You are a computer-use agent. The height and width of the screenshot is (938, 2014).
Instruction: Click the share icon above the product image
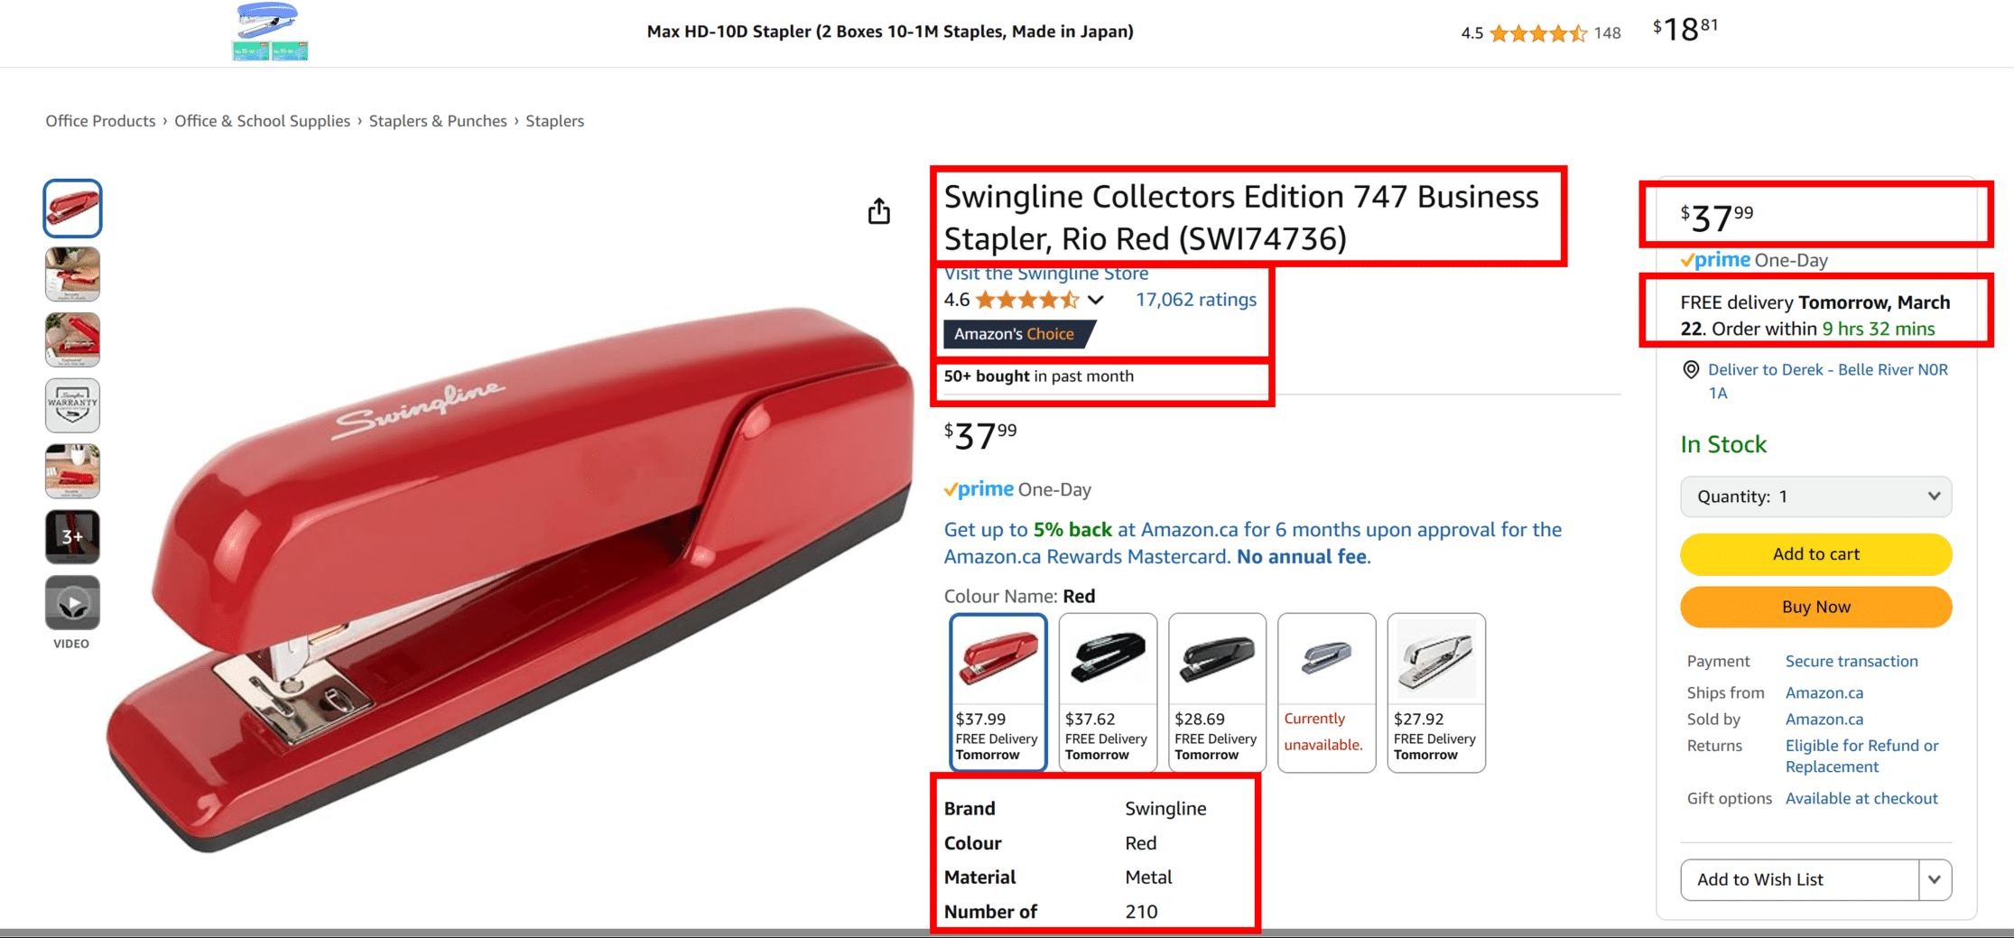[x=878, y=211]
